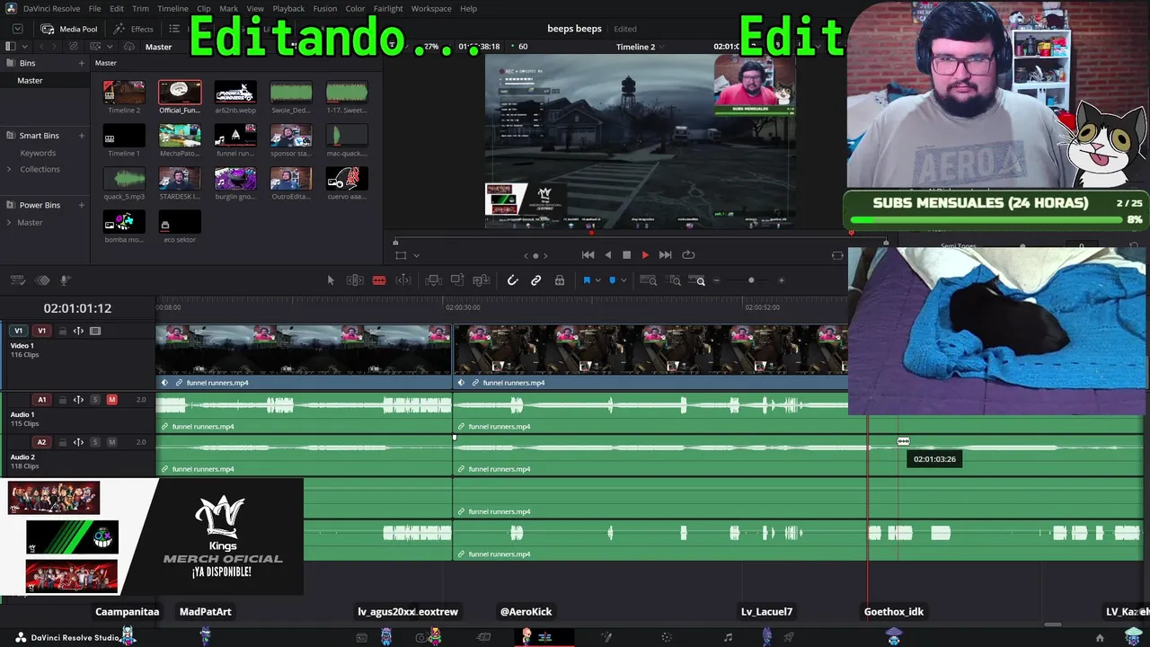Lock the Video 1 track
Screen dimensions: 1150x647
[62, 331]
